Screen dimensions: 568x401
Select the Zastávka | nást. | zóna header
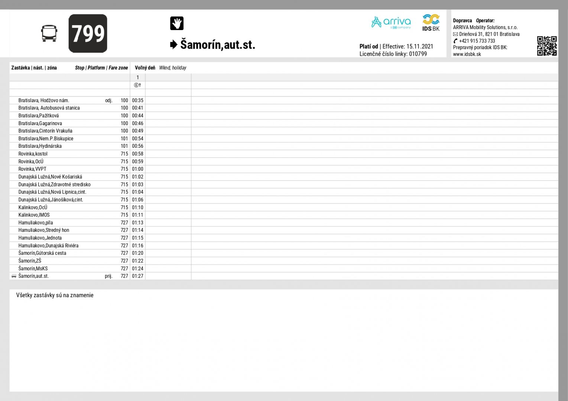pyautogui.click(x=34, y=68)
